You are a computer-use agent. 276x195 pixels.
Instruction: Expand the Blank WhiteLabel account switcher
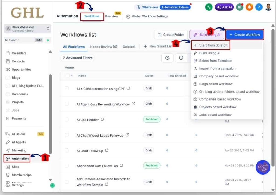(x=27, y=29)
